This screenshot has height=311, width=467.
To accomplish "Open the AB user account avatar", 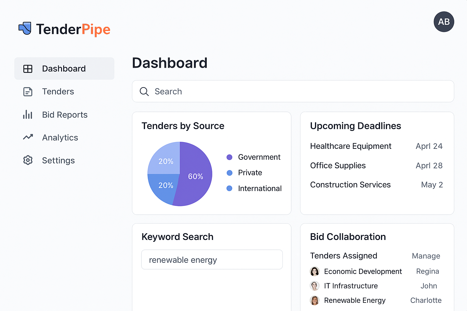I will click(444, 22).
